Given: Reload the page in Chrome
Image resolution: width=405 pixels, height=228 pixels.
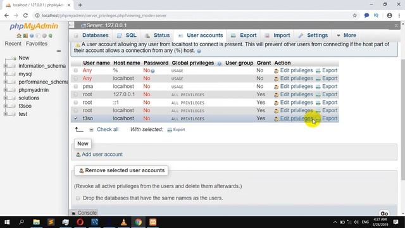Looking at the screenshot, I should (x=25, y=15).
